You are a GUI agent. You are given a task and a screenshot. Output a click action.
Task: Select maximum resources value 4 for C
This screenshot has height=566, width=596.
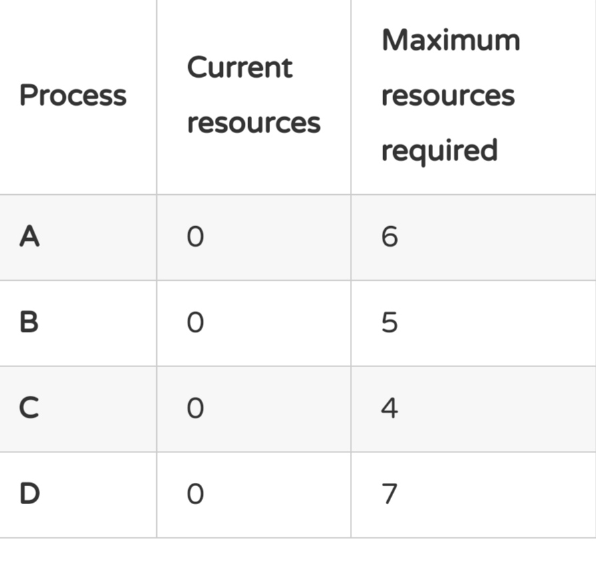pos(390,408)
